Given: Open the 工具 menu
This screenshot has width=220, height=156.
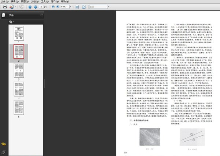Looking at the screenshot, I should [45, 1].
